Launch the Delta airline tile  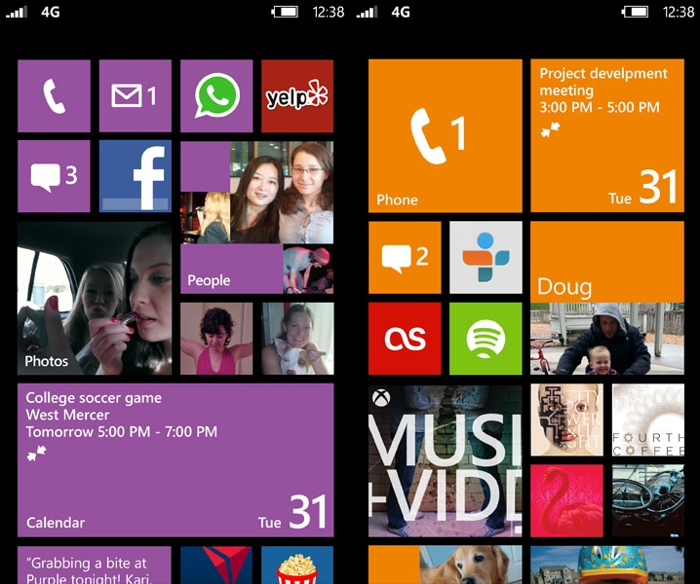pyautogui.click(x=216, y=565)
